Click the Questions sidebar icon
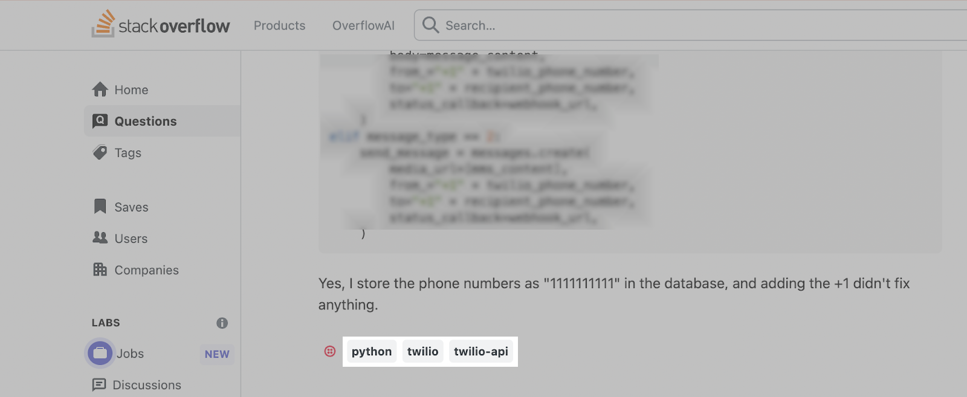Viewport: 967px width, 397px height. pos(100,121)
